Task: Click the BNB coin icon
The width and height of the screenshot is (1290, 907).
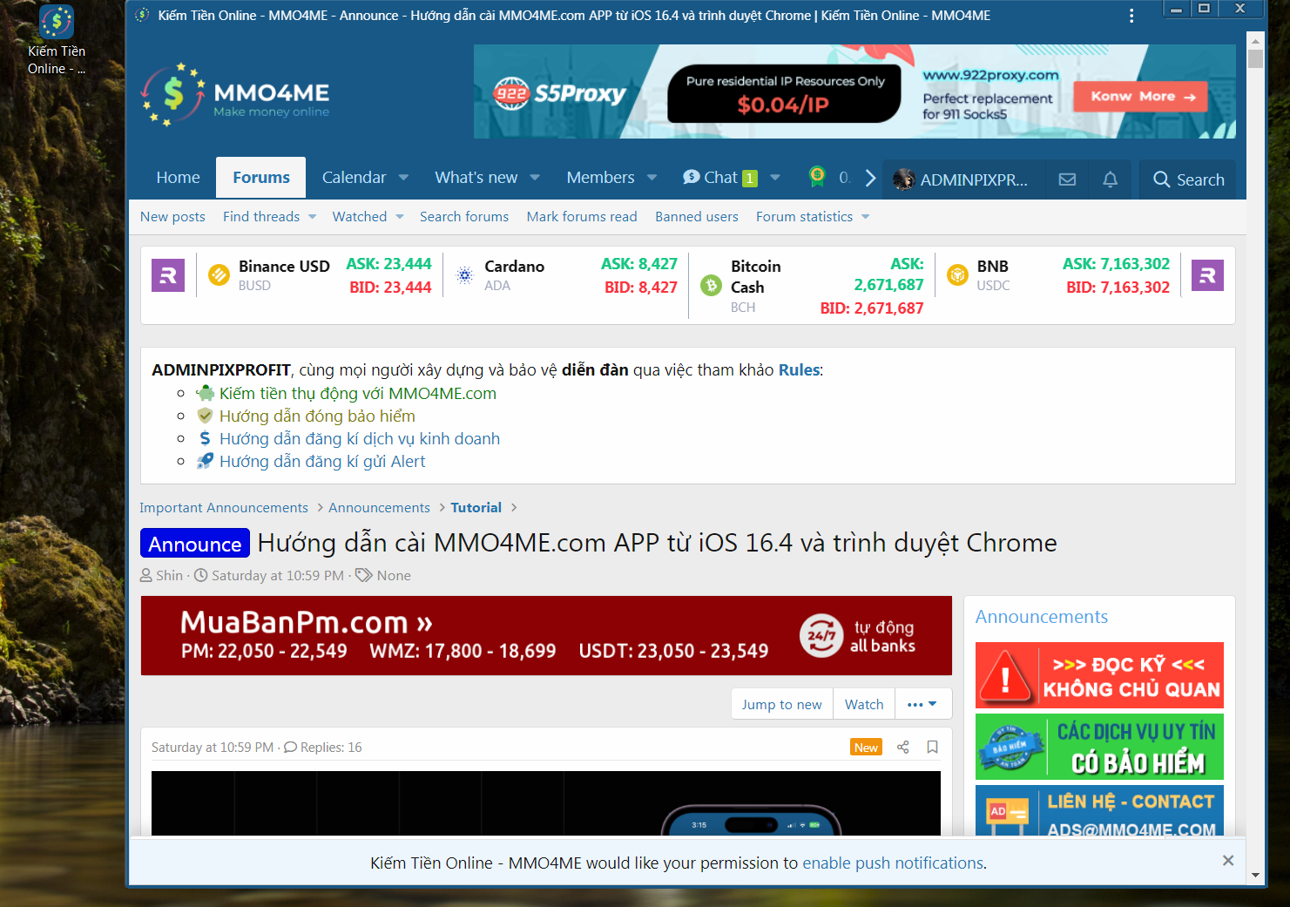Action: (957, 275)
